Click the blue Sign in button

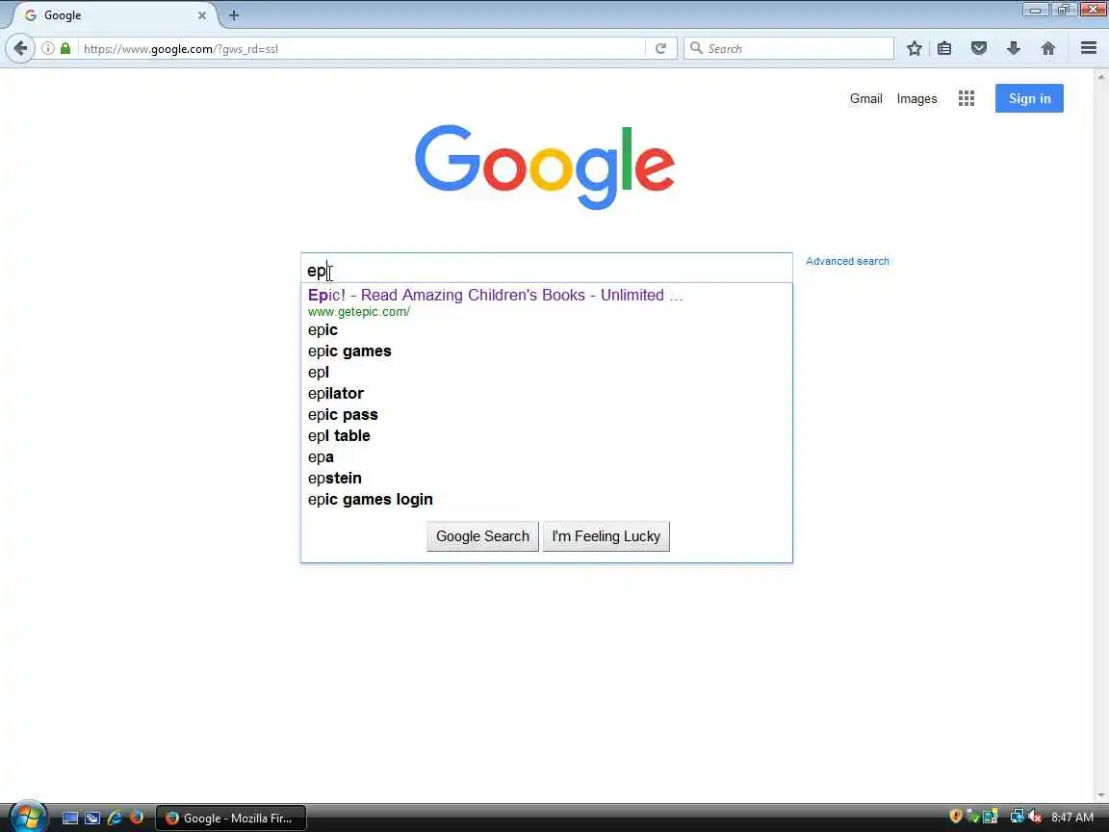(x=1029, y=98)
